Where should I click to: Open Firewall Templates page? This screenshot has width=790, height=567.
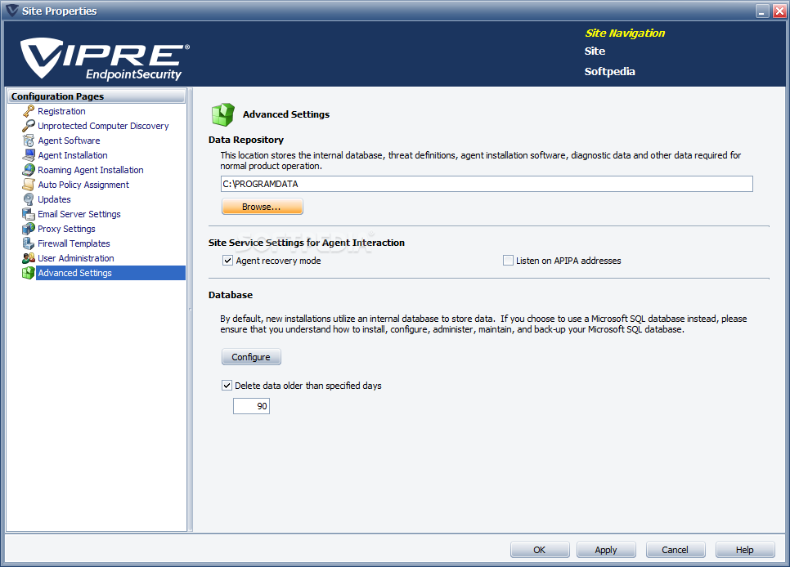pos(74,243)
